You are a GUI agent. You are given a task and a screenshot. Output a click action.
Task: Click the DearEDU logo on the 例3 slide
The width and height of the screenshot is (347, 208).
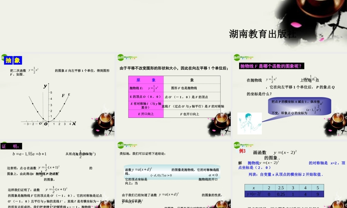pyautogui.click(x=244, y=145)
